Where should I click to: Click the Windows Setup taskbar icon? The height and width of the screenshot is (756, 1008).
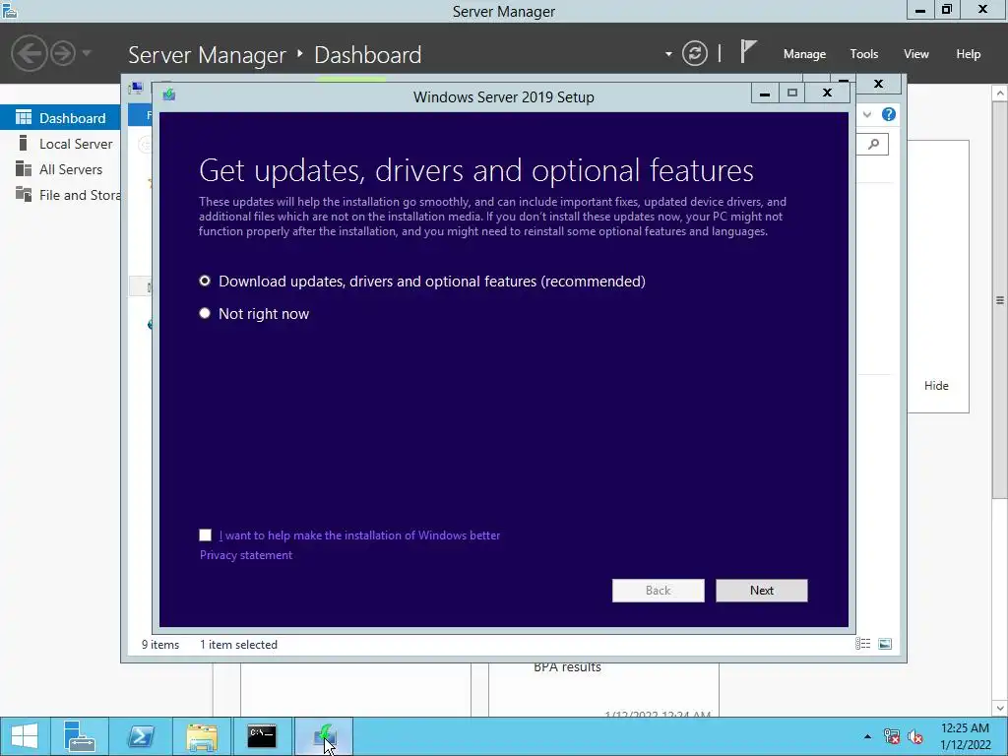pyautogui.click(x=324, y=736)
